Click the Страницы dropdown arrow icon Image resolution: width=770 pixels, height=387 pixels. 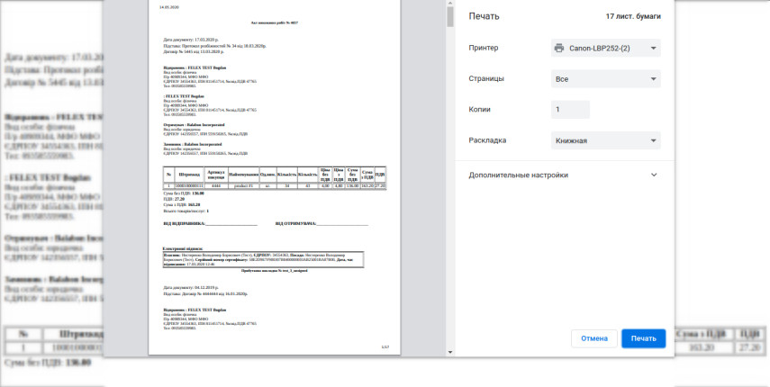click(653, 79)
